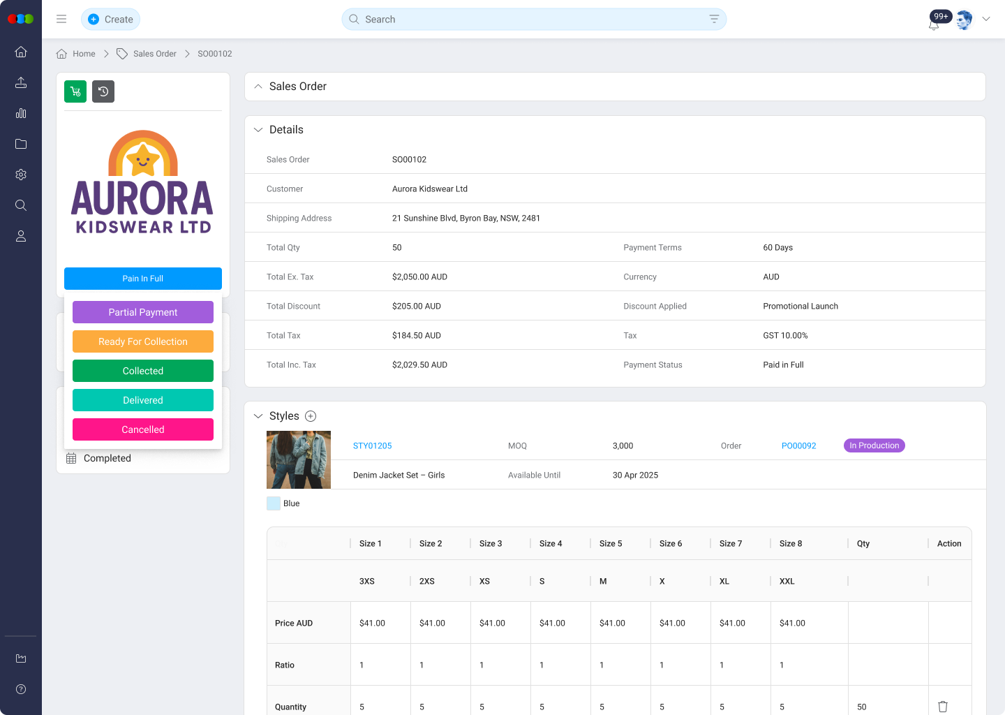The image size is (1005, 715).
Task: Click the Blue color swatch
Action: 274,503
